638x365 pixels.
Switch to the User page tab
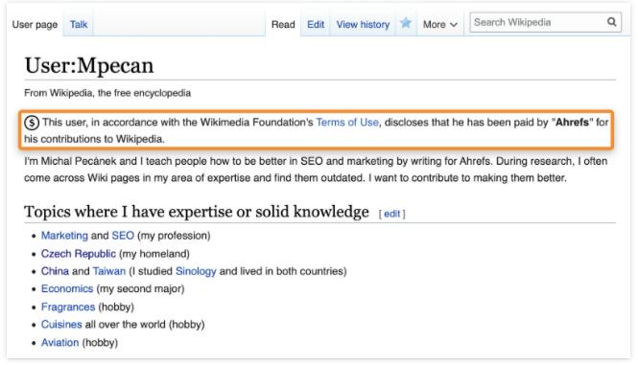pyautogui.click(x=35, y=25)
